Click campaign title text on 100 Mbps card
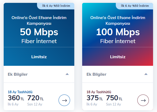Image resolution: width=157 pixels, height=112 pixels. click(x=118, y=21)
